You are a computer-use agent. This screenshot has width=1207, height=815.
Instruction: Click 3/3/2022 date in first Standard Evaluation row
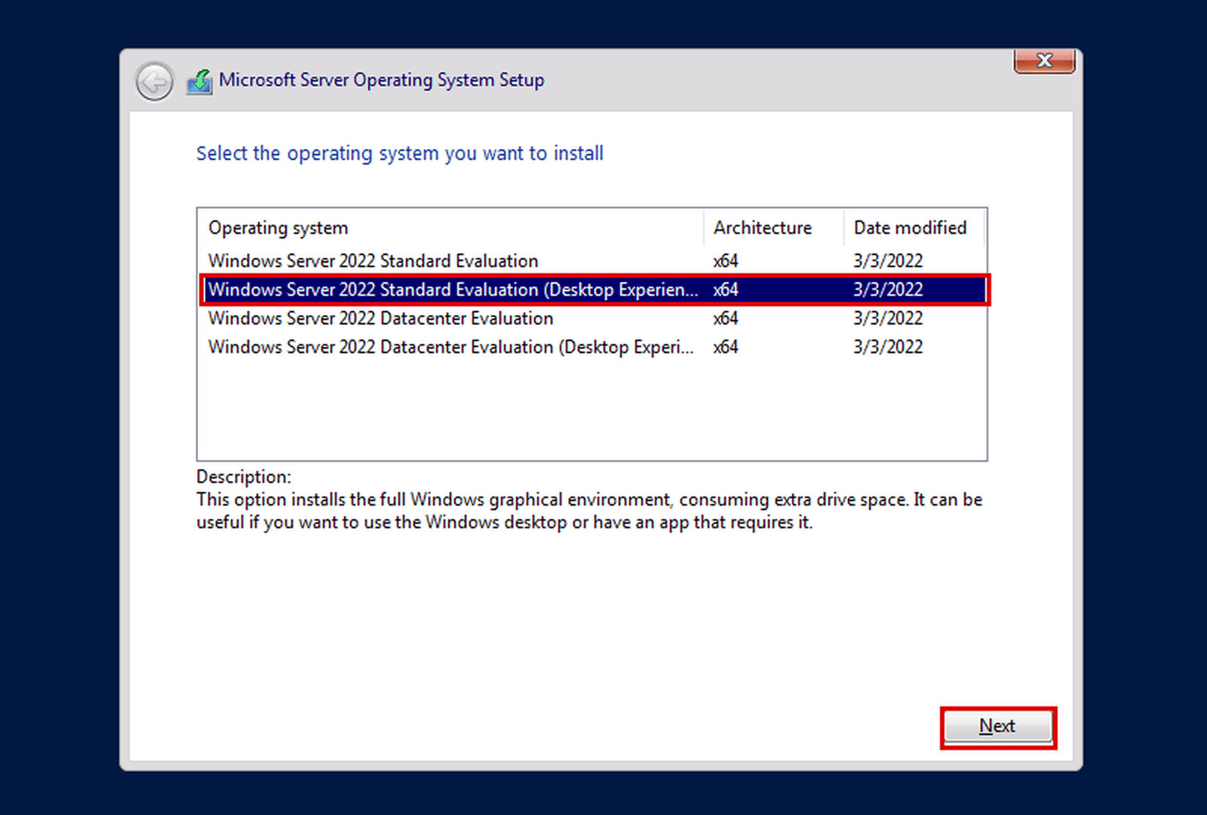(888, 261)
